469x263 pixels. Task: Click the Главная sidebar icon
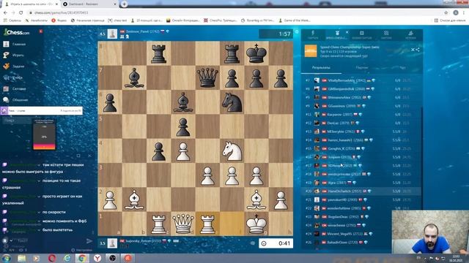tap(6, 44)
